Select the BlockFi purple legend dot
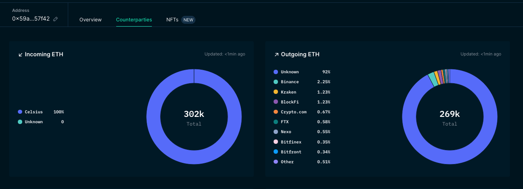Viewport: 523px width, 189px height. [276, 102]
